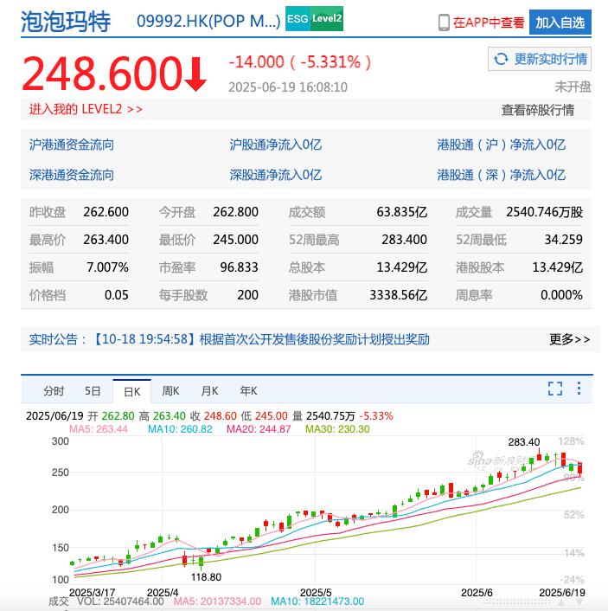Open 深港通资金流向 link
This screenshot has height=611, width=608.
pyautogui.click(x=72, y=175)
